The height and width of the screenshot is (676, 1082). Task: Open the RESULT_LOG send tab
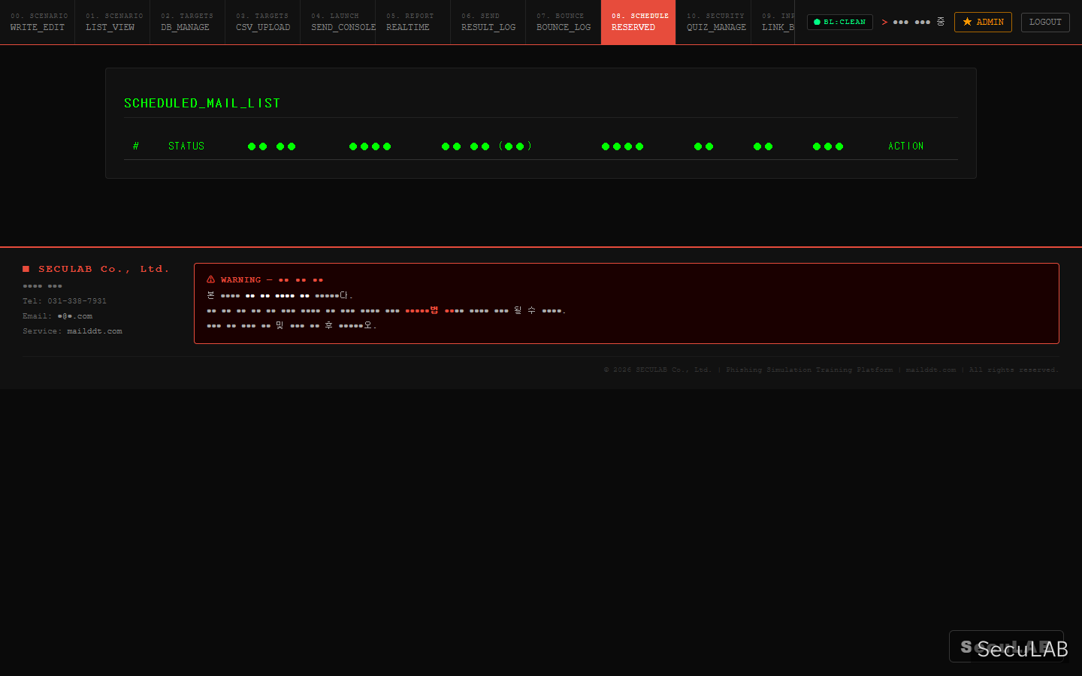point(488,23)
